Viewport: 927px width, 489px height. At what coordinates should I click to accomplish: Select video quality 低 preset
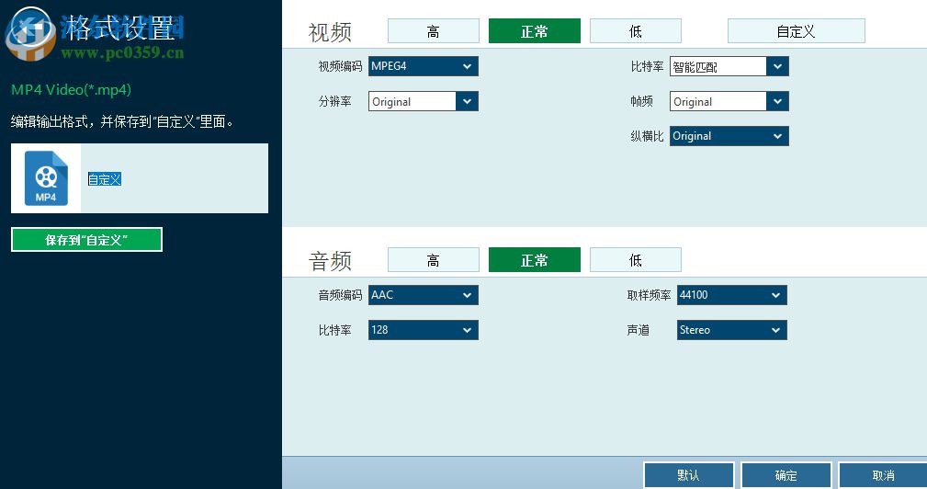pos(636,31)
